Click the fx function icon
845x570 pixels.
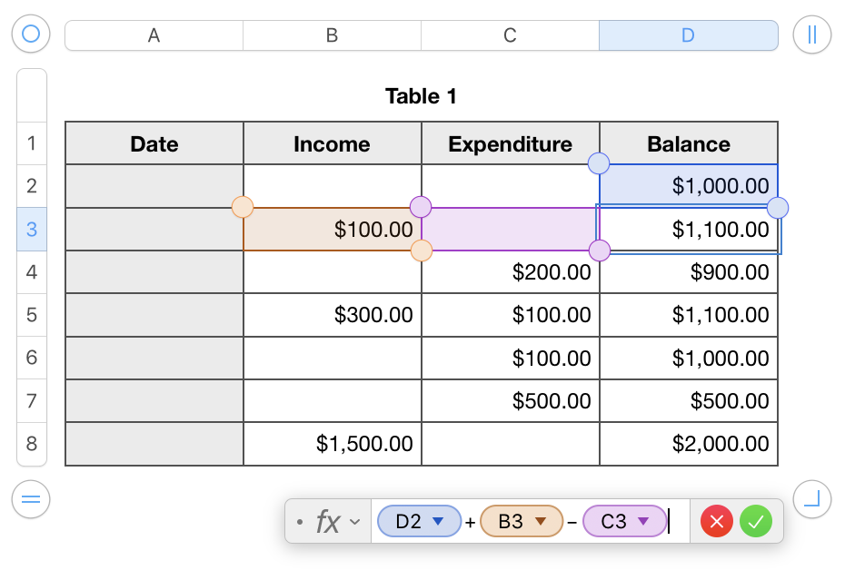point(327,521)
